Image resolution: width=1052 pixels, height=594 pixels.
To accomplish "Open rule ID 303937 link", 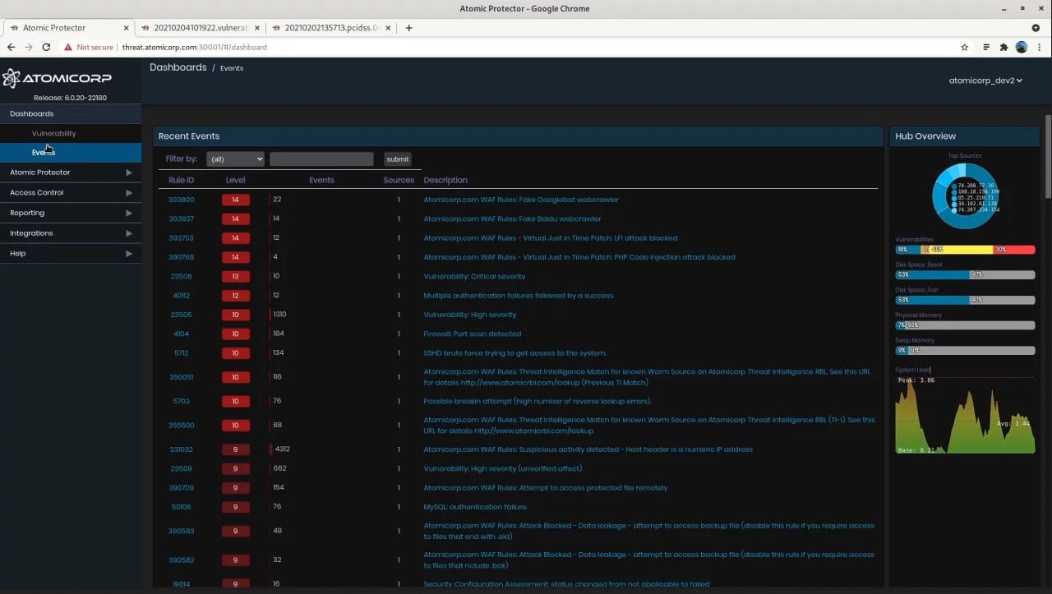I will 182,219.
